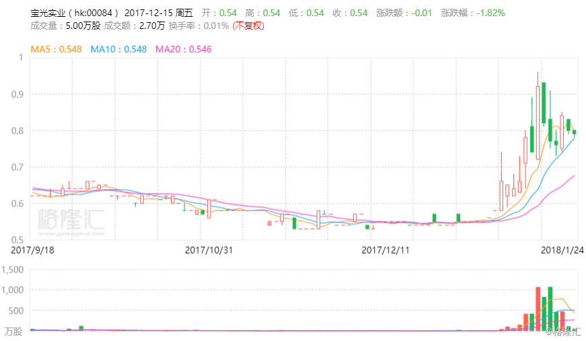Click the tallest green volume bar

coord(550,309)
